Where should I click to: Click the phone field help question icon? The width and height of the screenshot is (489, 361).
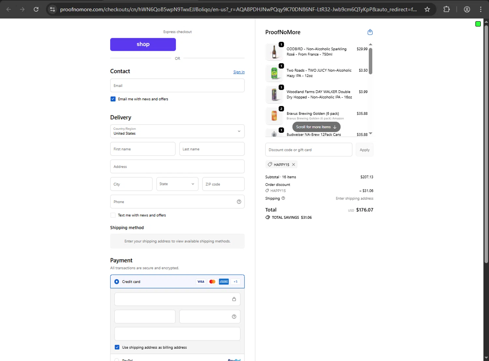(x=239, y=202)
